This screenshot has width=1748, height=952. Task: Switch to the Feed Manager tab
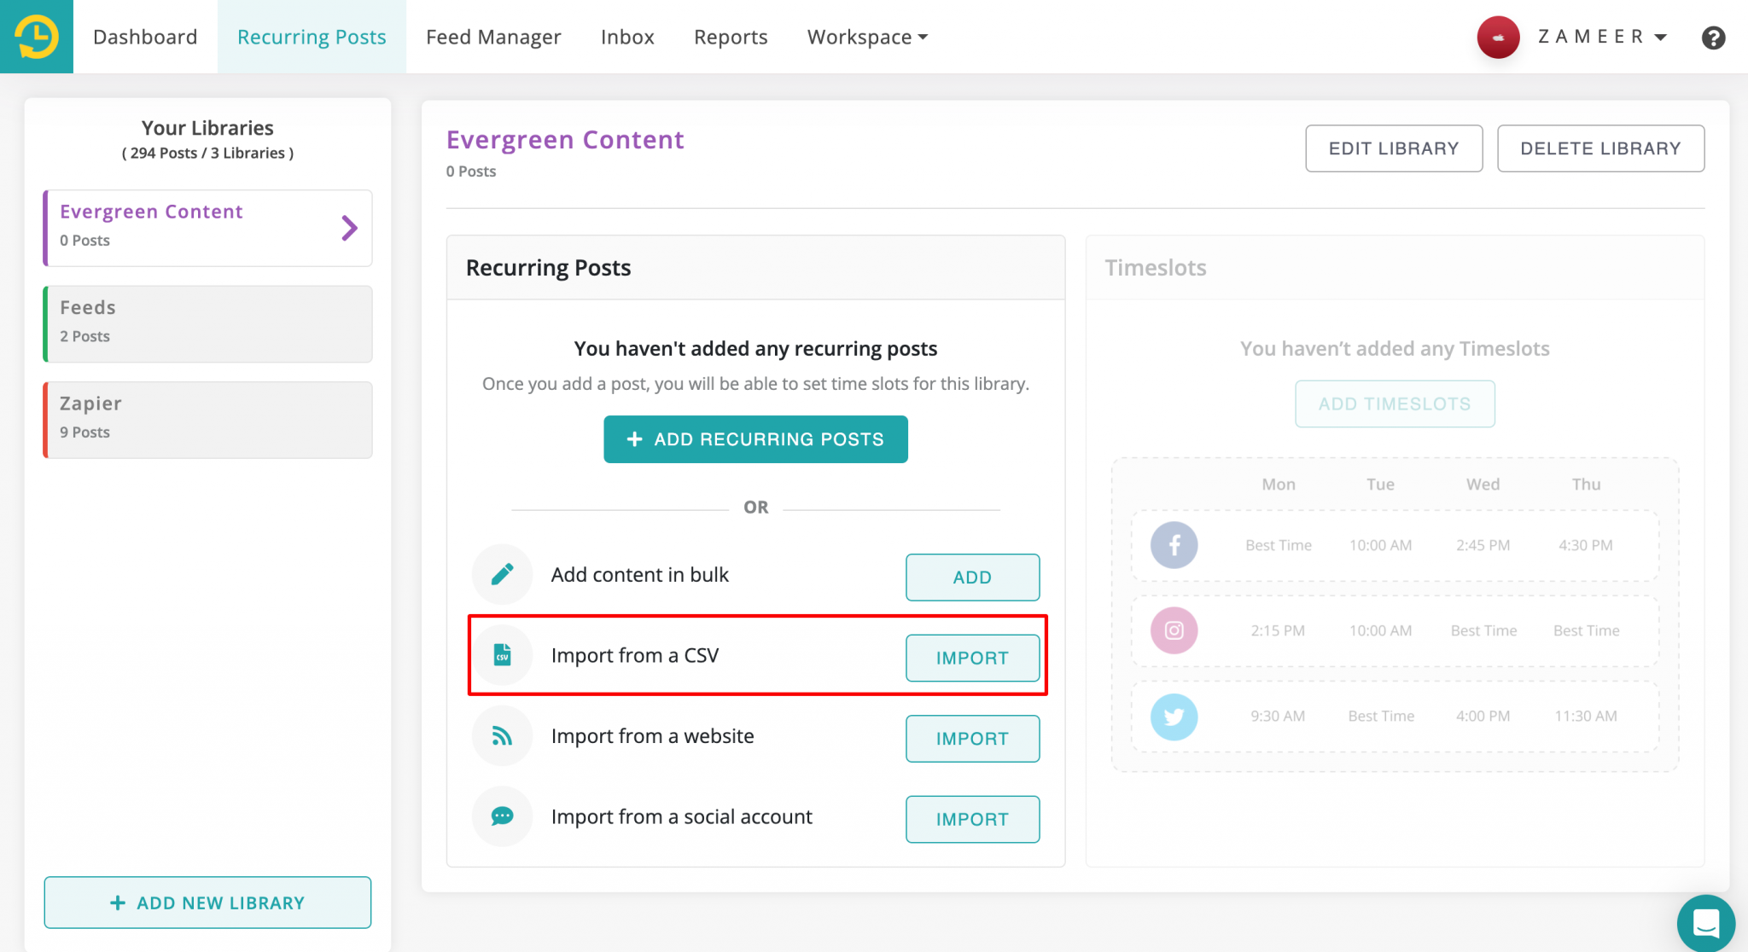pos(493,38)
